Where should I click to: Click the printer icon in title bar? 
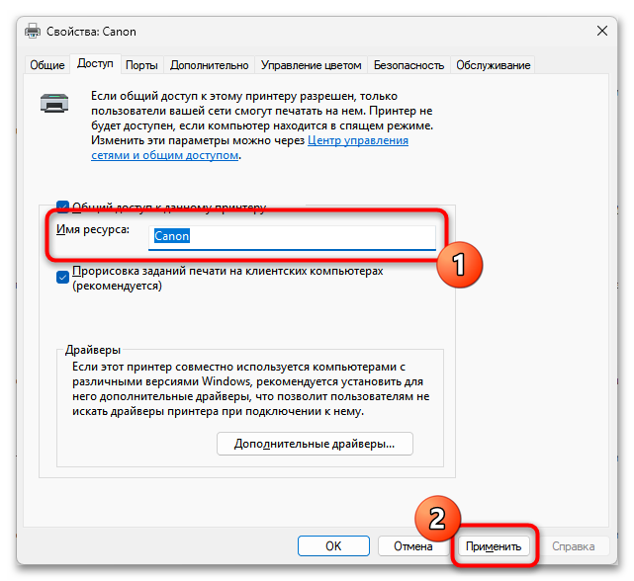pyautogui.click(x=33, y=31)
